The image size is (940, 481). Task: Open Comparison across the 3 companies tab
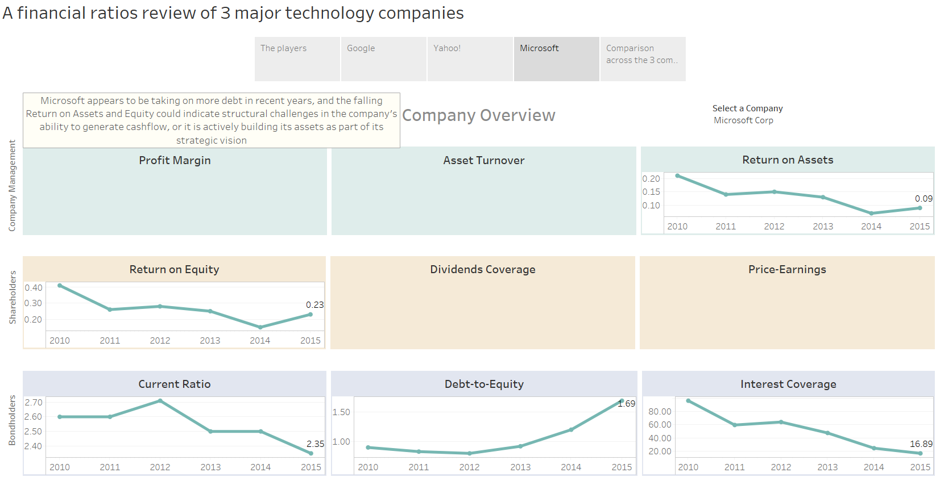coord(643,59)
